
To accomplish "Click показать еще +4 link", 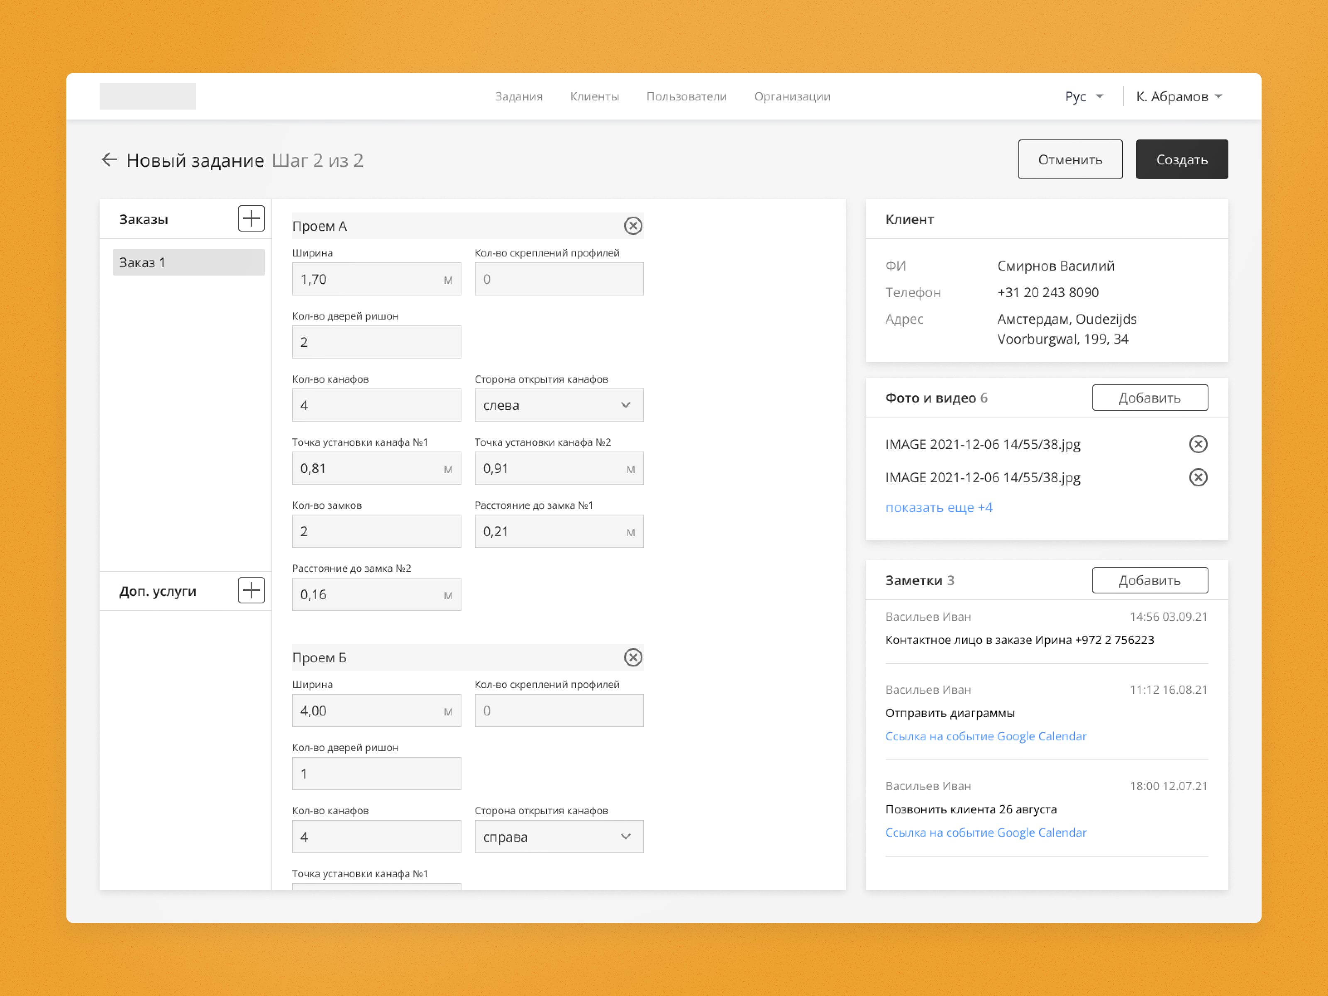I will [x=939, y=508].
